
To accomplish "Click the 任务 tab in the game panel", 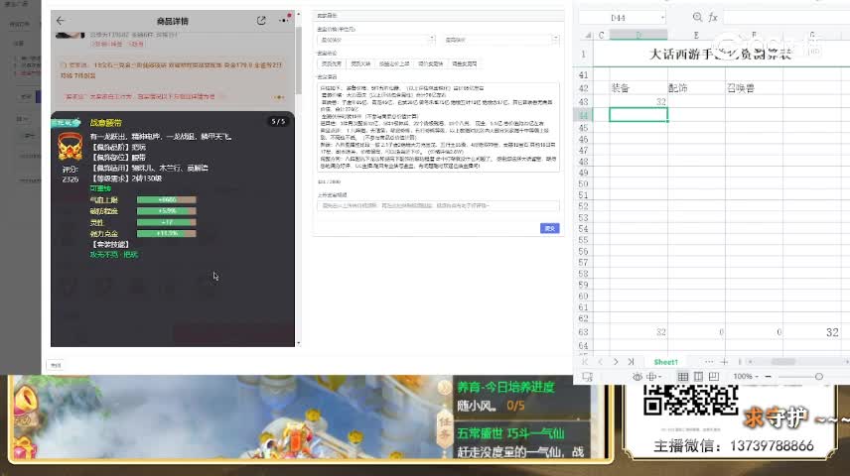I will [x=445, y=427].
